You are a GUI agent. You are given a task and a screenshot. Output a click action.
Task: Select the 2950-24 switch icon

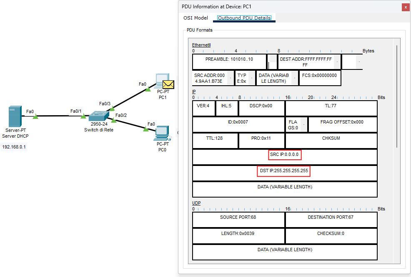(99, 116)
